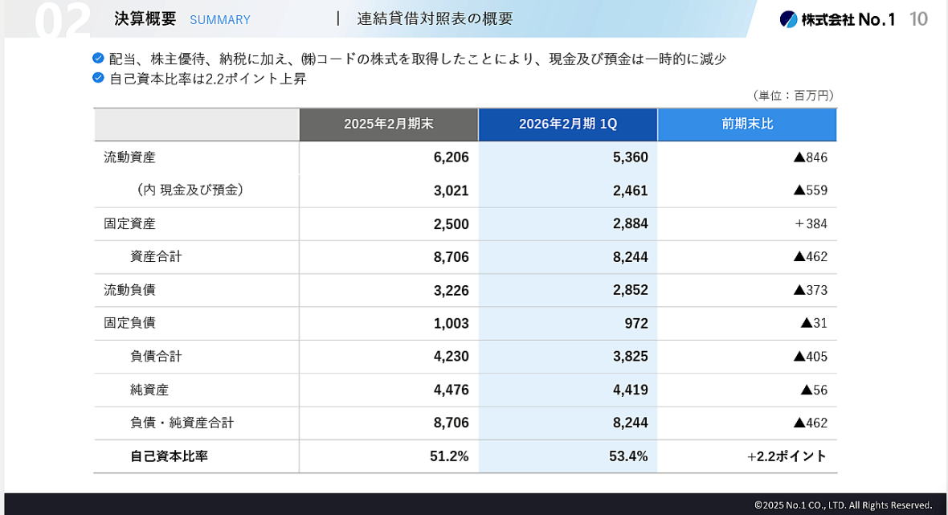Select the 固定負債 row label
The width and height of the screenshot is (948, 515).
pos(129,323)
